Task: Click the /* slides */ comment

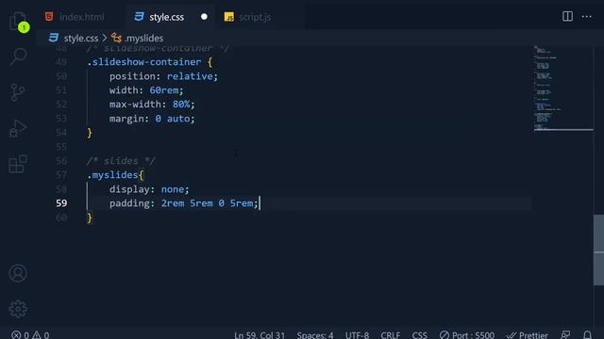Action: click(x=121, y=161)
